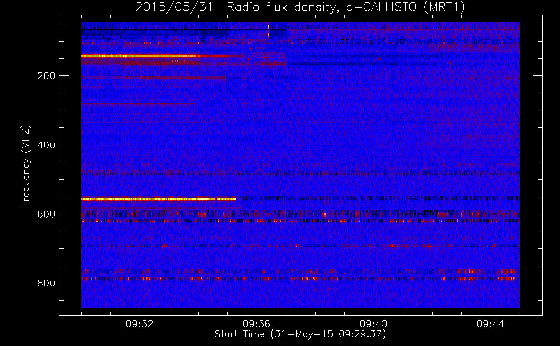This screenshot has height=346, width=560.
Task: Click the 09:32 time tick label
Action: 139,324
